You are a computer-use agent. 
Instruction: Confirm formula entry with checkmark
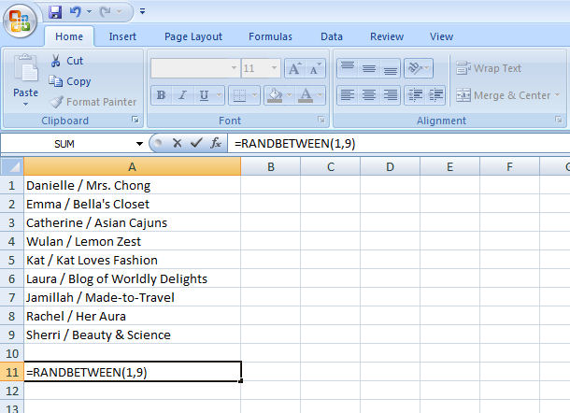point(196,143)
